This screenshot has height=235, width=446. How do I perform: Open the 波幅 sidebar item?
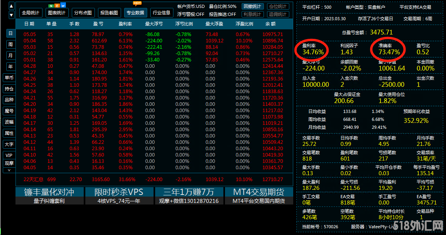point(9,122)
